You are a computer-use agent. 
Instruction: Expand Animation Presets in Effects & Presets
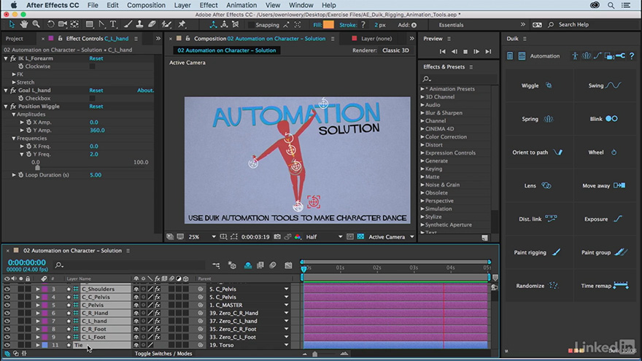point(422,89)
